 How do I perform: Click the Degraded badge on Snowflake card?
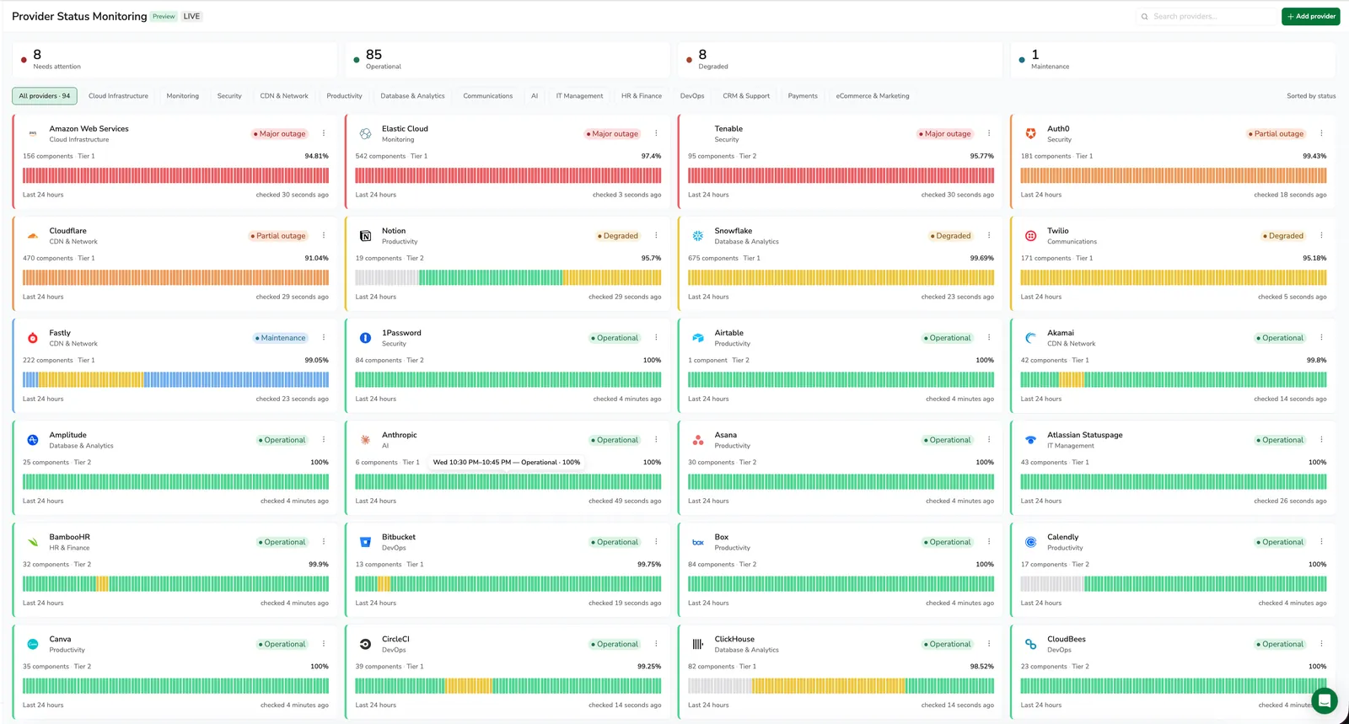(951, 236)
